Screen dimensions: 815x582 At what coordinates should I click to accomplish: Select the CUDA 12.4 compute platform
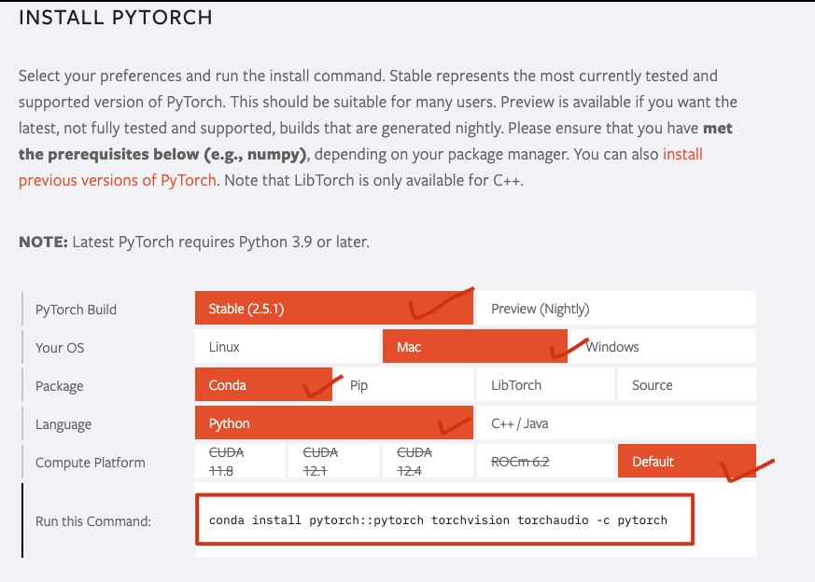428,461
